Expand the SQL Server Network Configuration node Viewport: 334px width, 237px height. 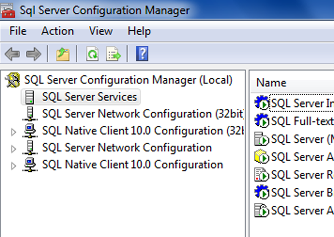click(x=14, y=149)
